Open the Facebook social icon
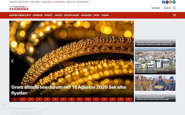 [163, 2]
